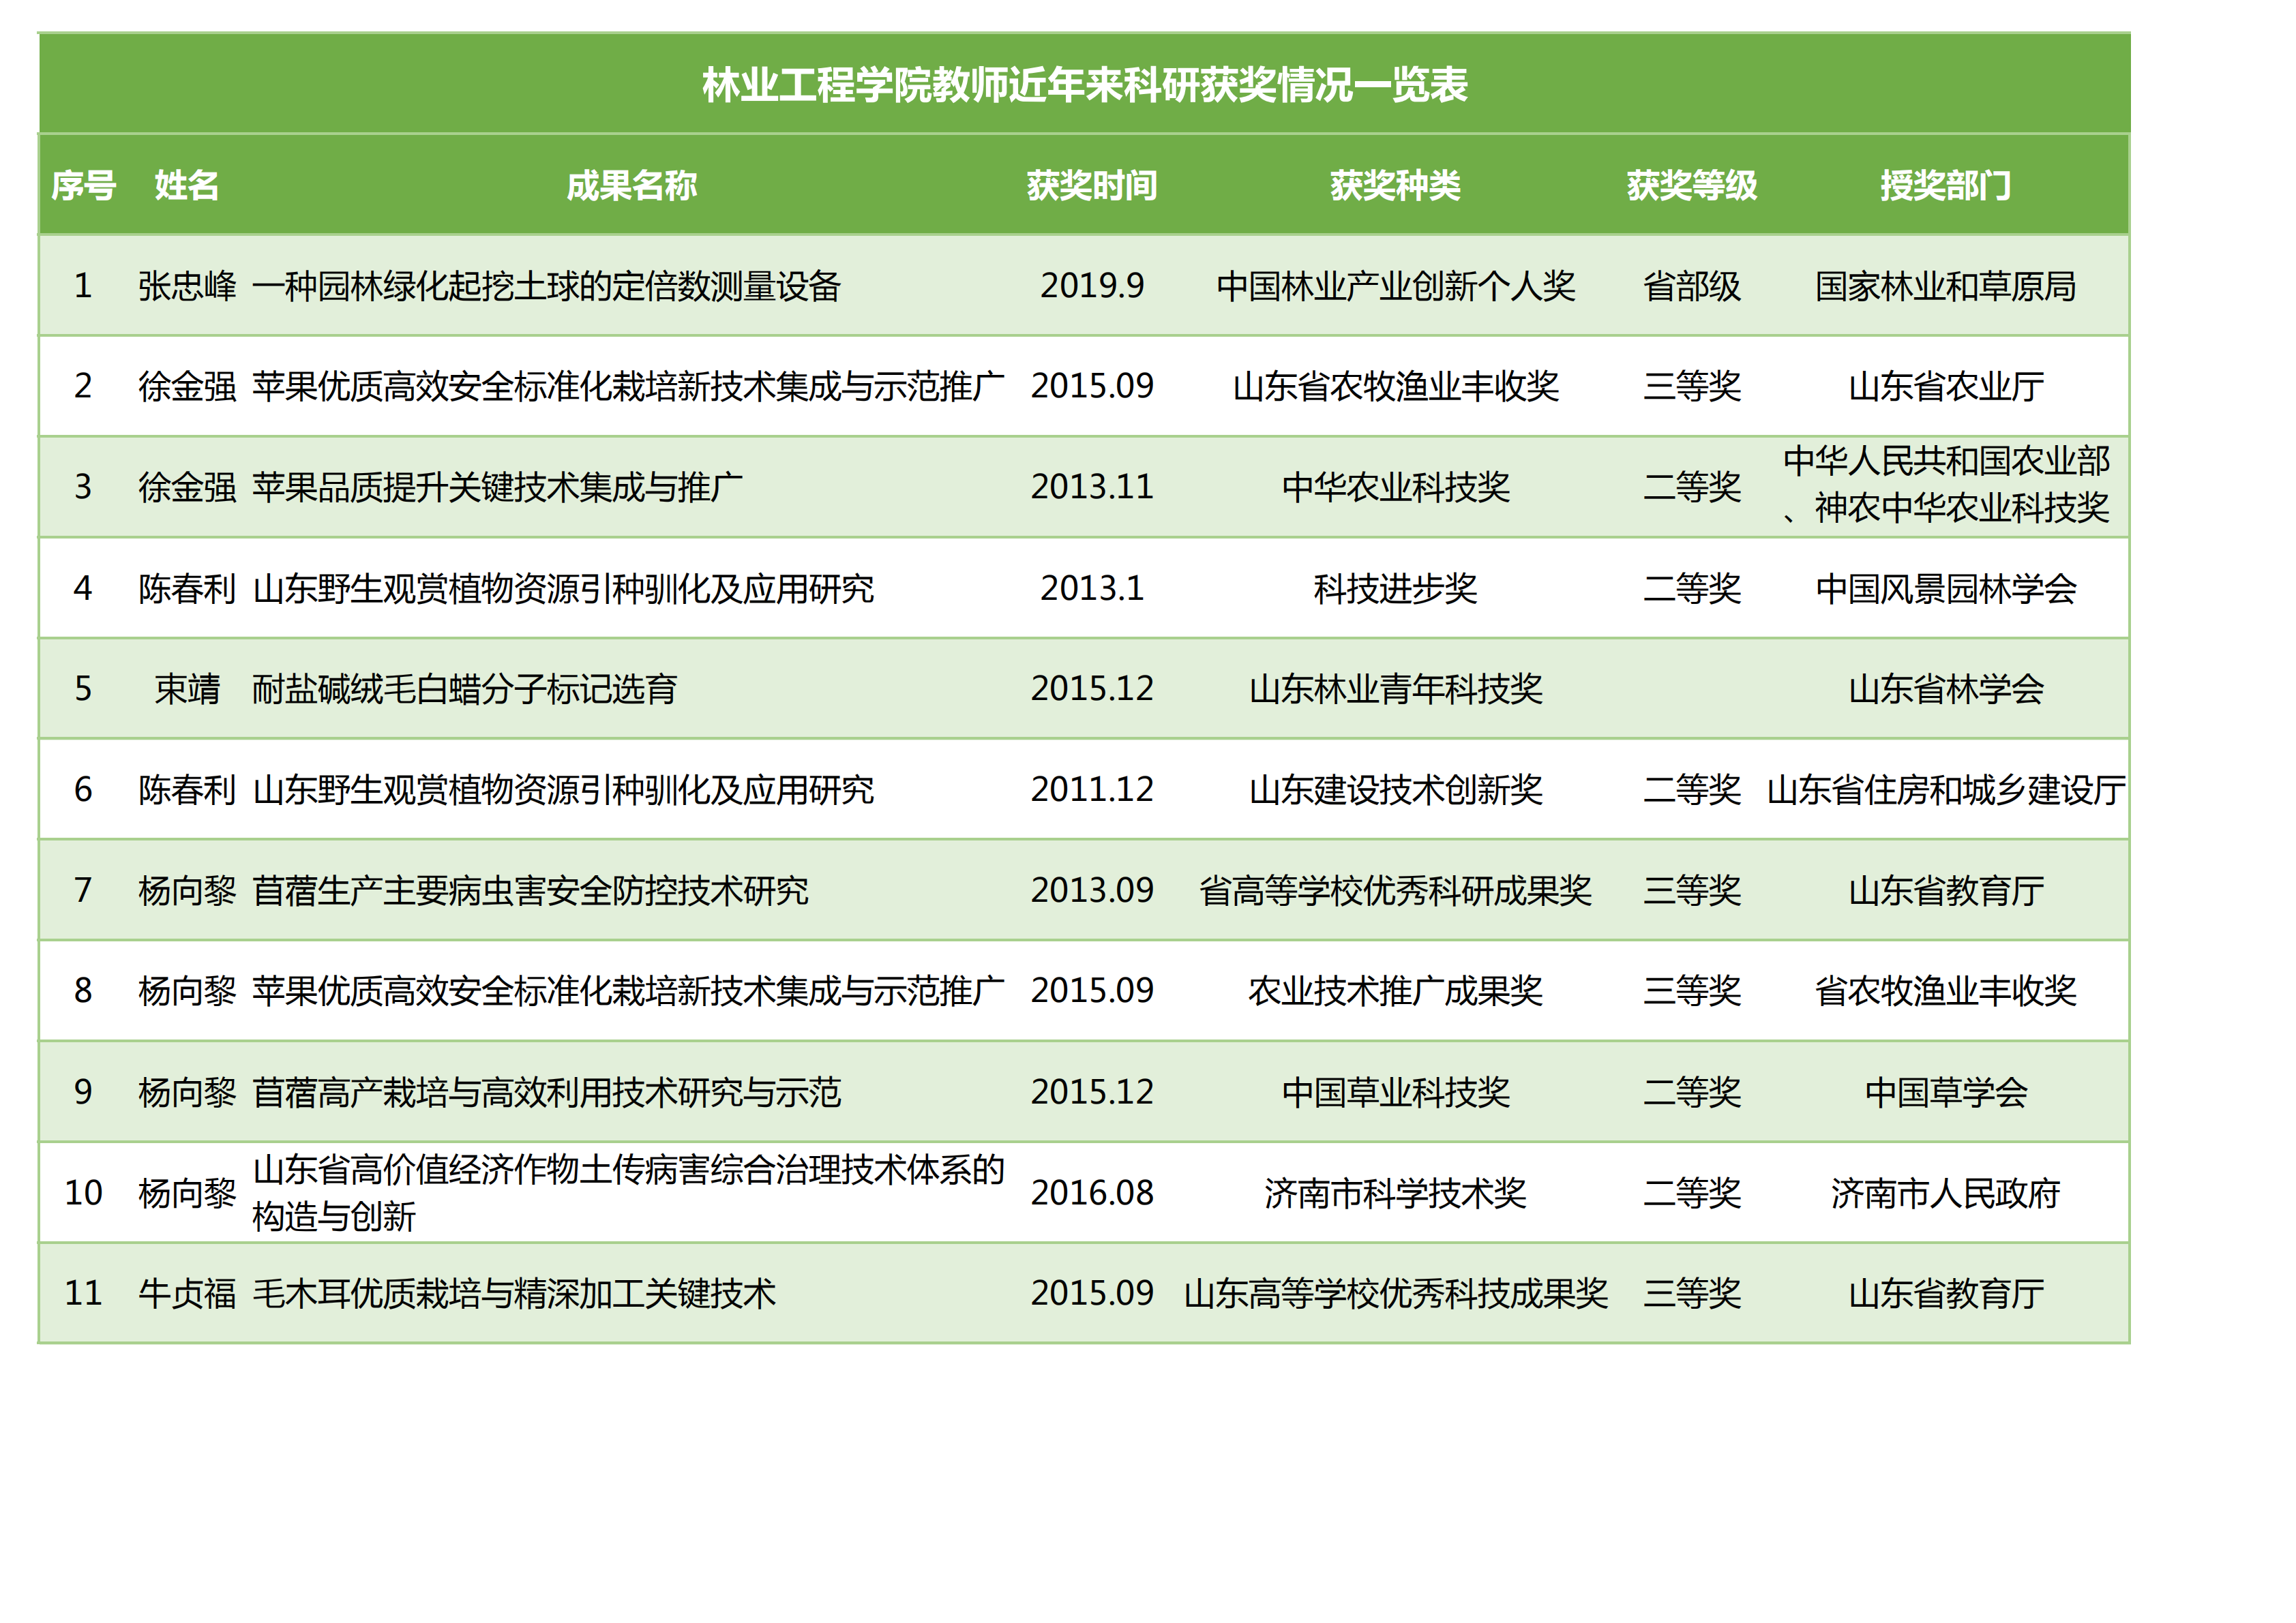Click 三等奖 in row 2
Screen dimensions: 2296x1623
(1692, 386)
